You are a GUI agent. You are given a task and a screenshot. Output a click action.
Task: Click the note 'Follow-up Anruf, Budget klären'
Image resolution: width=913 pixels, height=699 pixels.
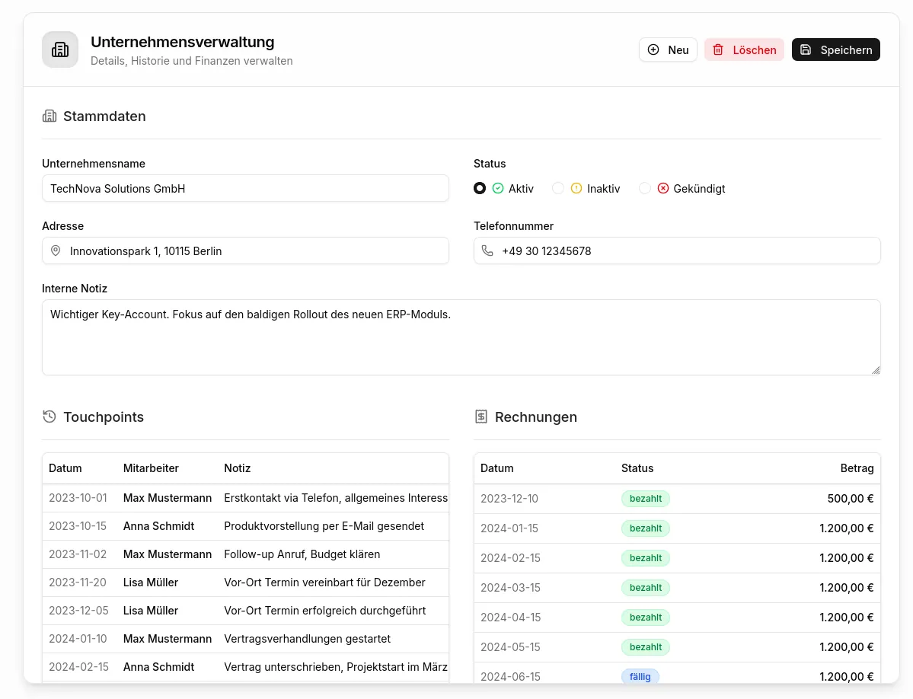302,554
